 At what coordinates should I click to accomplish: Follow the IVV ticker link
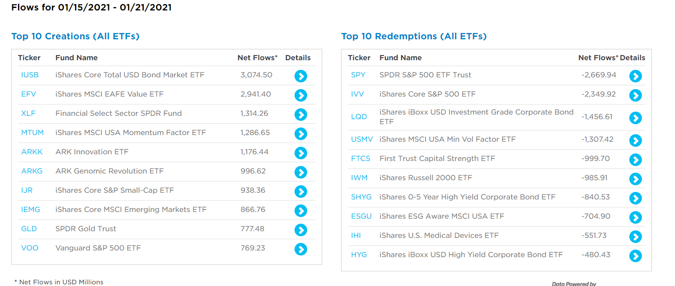click(x=357, y=94)
